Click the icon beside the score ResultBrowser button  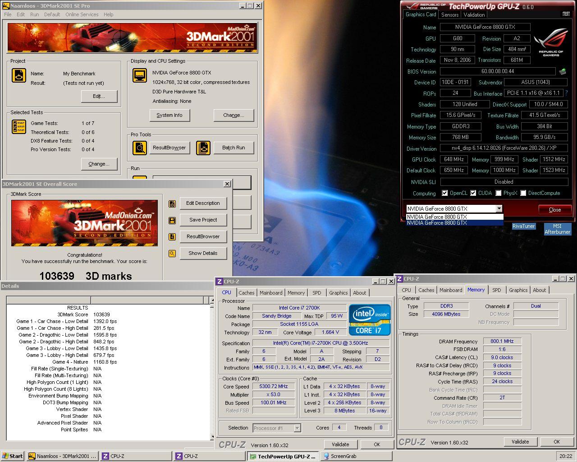(172, 237)
